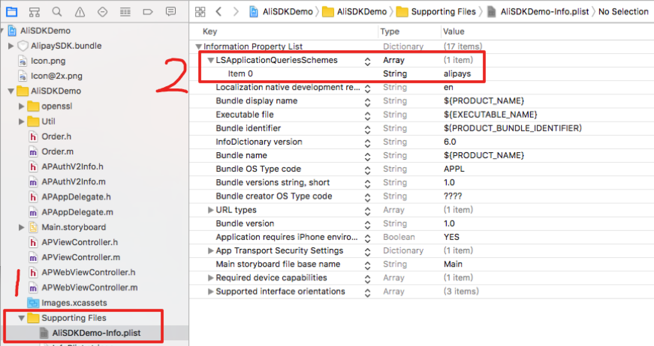The width and height of the screenshot is (654, 346).
Task: Click the Key column header
Action: [x=210, y=31]
